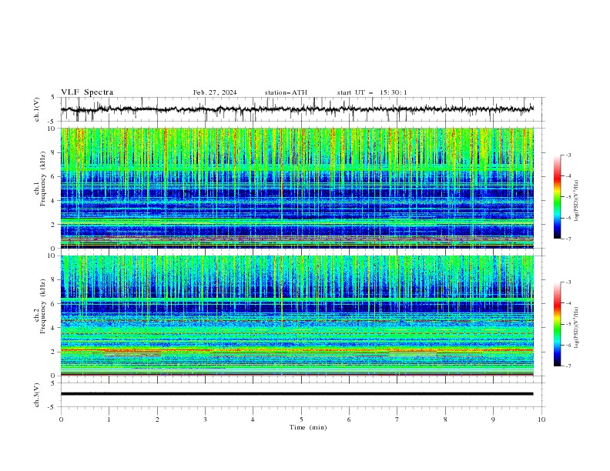
Task: Click time axis tick label "0"
Action: point(61,419)
